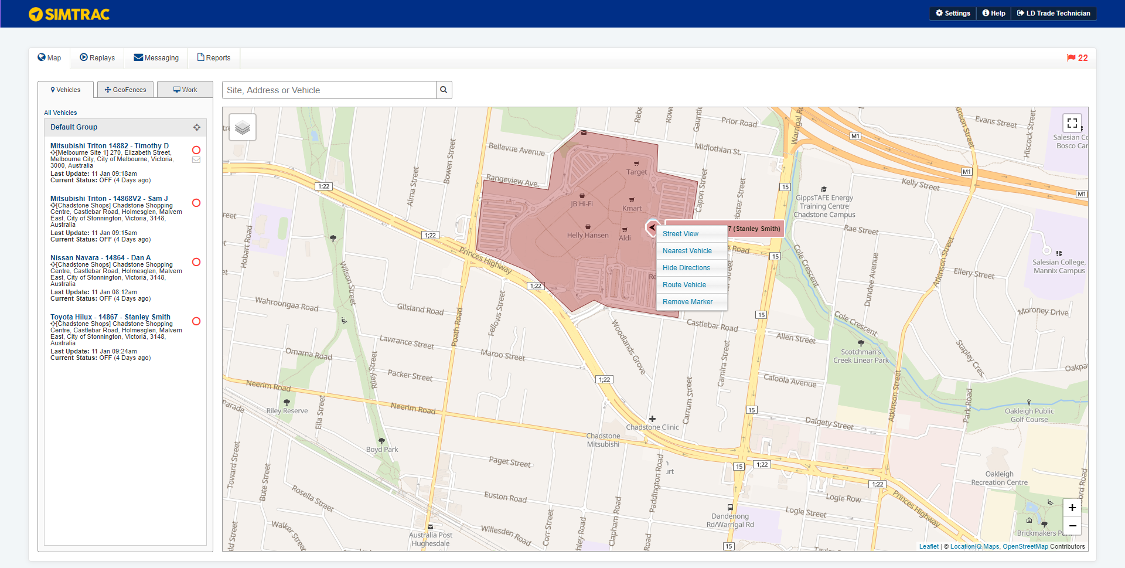Toggle status circle for Nissan Navara 14864
Viewport: 1125px width, 568px height.
[x=196, y=262]
